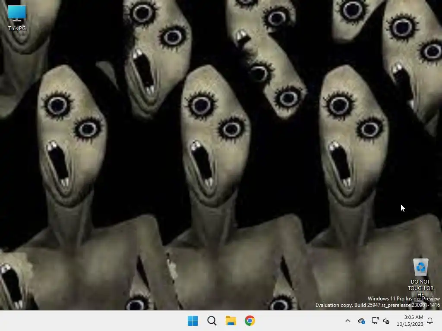
Task: Select the Recycle Bin desktop icon
Action: [x=420, y=266]
